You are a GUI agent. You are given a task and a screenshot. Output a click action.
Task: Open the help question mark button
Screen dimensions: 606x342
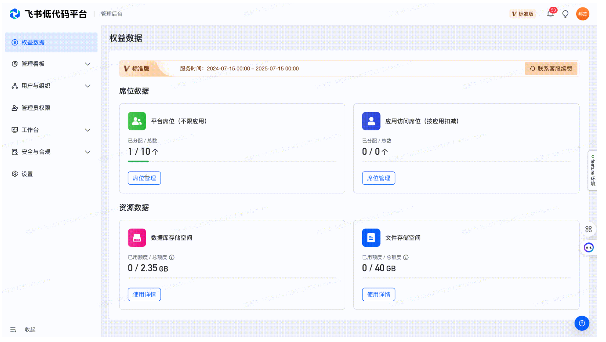(x=582, y=323)
